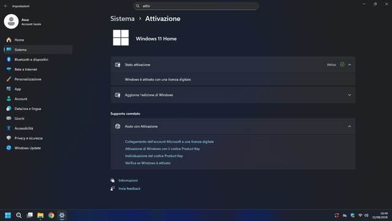
Task: Open the Home page in sidebar
Action: pyautogui.click(x=38, y=40)
